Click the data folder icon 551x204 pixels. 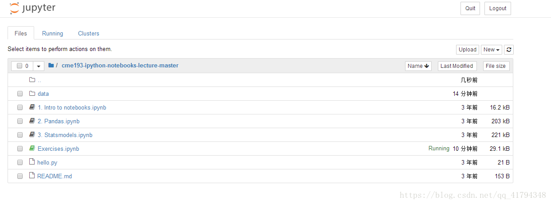click(32, 94)
